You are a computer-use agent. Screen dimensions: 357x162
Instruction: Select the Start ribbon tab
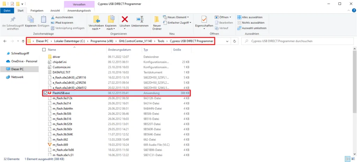point(21,10)
